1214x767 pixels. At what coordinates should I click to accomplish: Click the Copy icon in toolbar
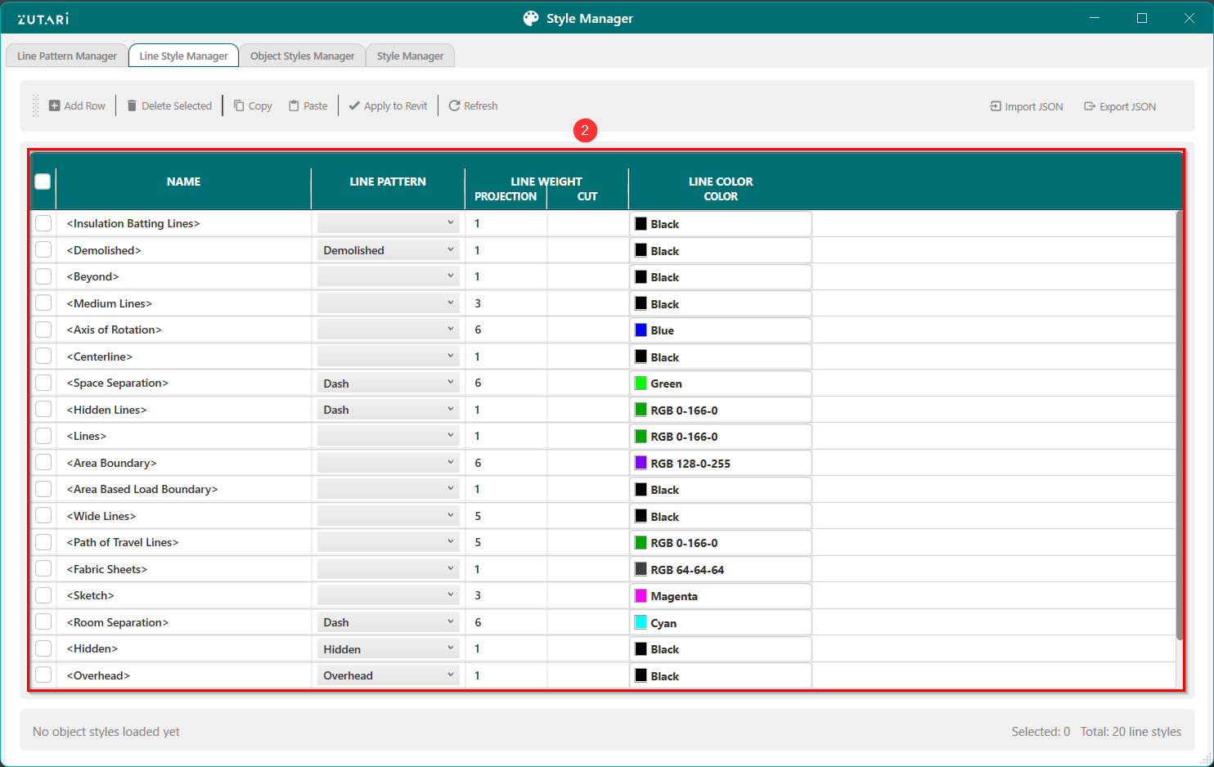click(239, 105)
